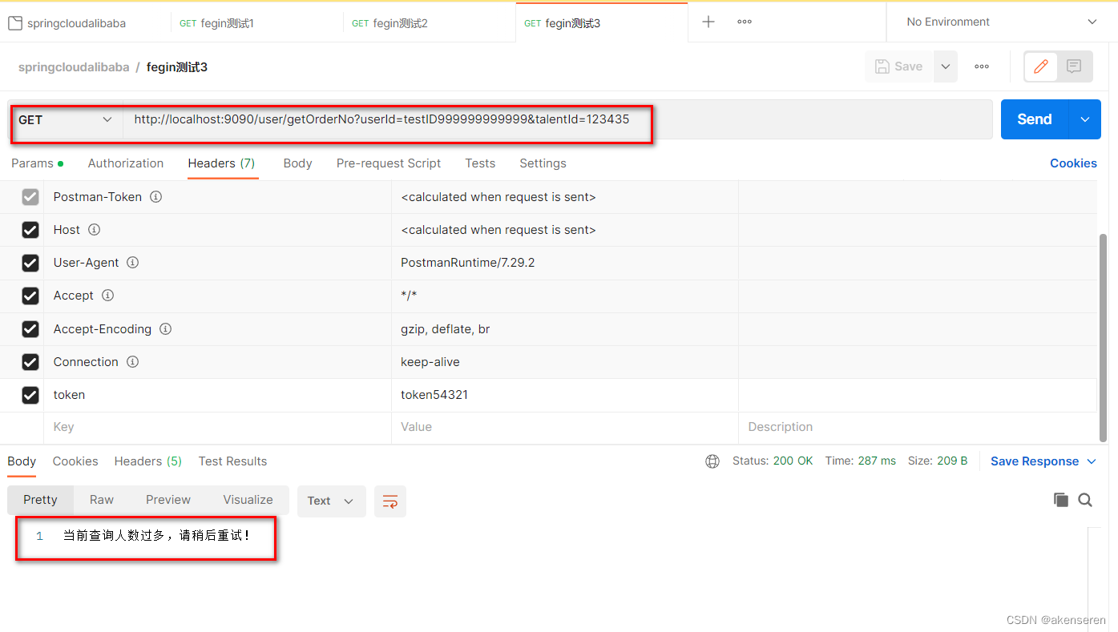Open the Cookies manager
1118x632 pixels.
1073,163
